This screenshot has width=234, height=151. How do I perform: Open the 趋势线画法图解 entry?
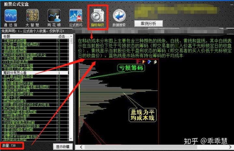[x=35, y=51]
